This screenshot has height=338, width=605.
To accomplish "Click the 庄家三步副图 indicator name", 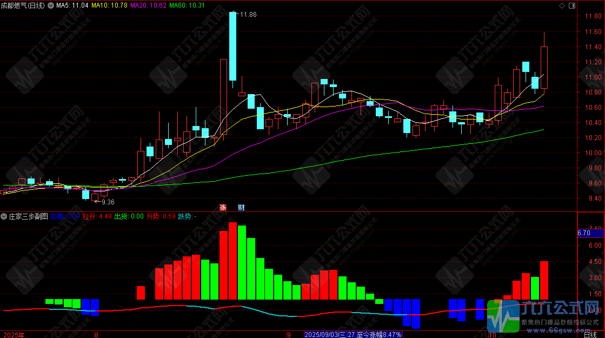I will pyautogui.click(x=28, y=216).
